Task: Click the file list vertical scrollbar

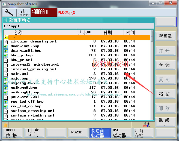Action: pyautogui.click(x=152, y=75)
